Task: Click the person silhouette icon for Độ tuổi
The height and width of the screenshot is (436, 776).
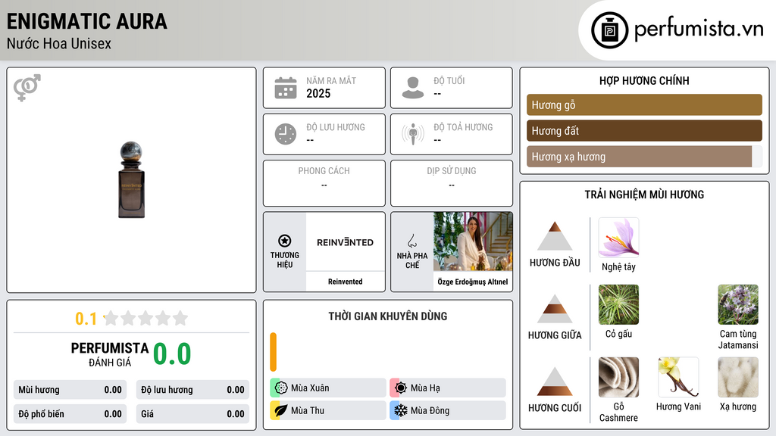Action: [413, 88]
